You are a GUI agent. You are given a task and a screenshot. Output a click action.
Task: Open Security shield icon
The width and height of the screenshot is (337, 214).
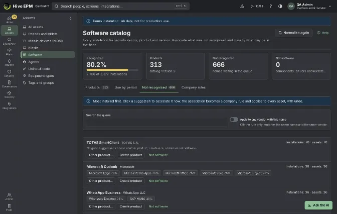[9, 73]
